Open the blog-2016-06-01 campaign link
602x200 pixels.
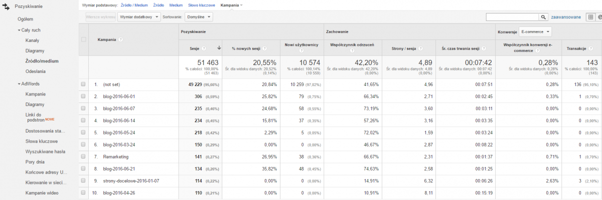[x=119, y=96]
